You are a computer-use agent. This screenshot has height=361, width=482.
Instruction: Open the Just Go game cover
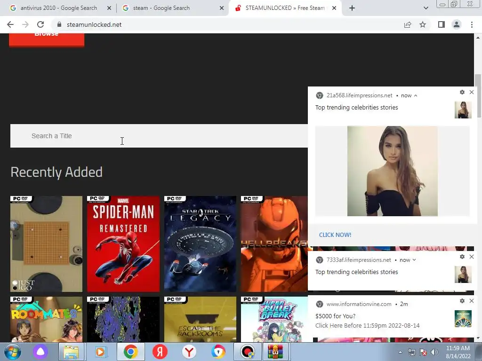click(47, 244)
